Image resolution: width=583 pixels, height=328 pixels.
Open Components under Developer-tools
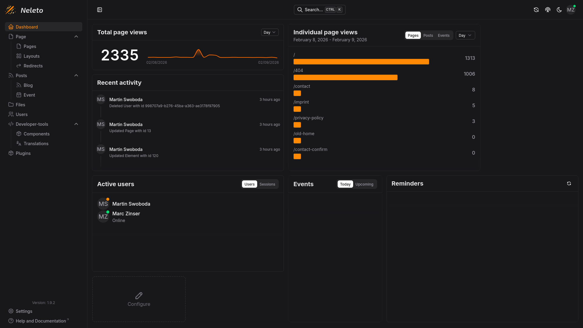(36, 134)
